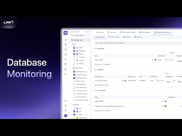Uncheck the Web type checkbox
182x136 pixels.
pos(74,48)
